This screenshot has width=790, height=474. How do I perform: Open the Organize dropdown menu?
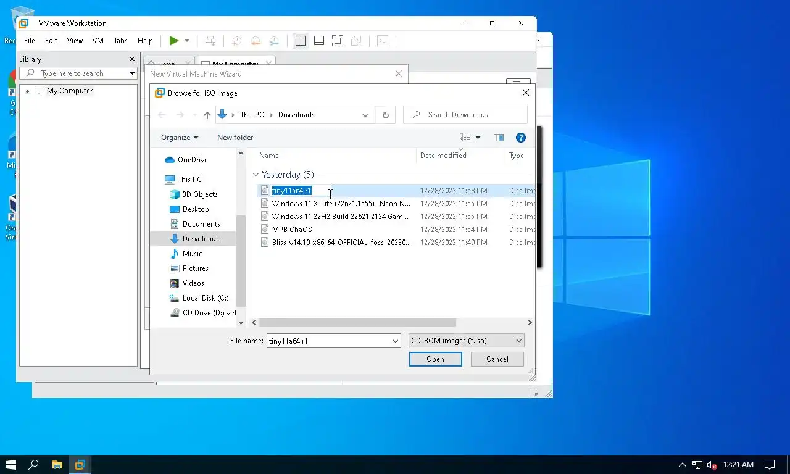(180, 138)
